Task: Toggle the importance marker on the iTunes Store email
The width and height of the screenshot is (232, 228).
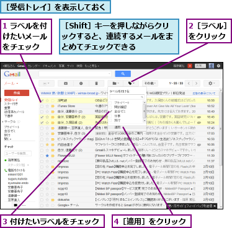Action: point(53,106)
